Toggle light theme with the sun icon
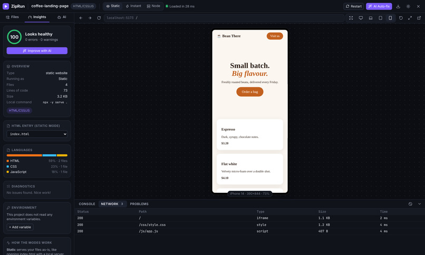Viewport: 425px width, 255px height. tap(408, 6)
